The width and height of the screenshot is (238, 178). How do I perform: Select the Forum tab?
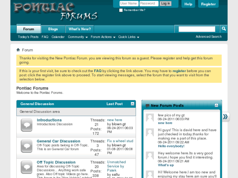(29, 29)
